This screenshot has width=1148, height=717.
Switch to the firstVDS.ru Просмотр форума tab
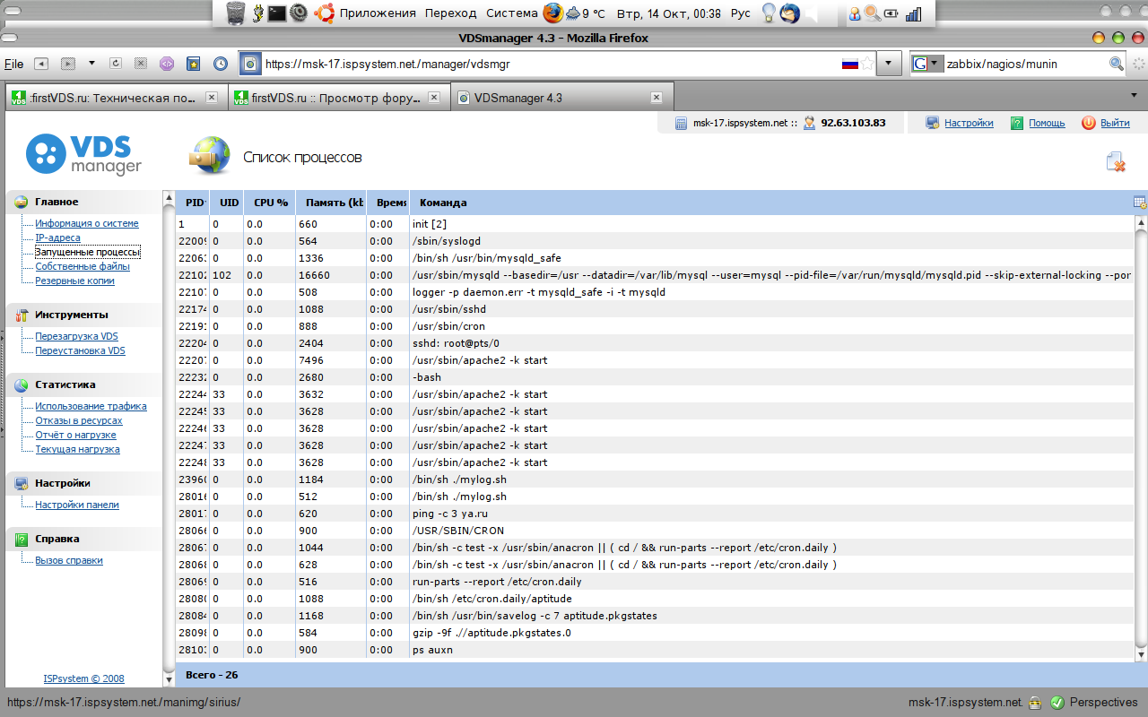(337, 98)
